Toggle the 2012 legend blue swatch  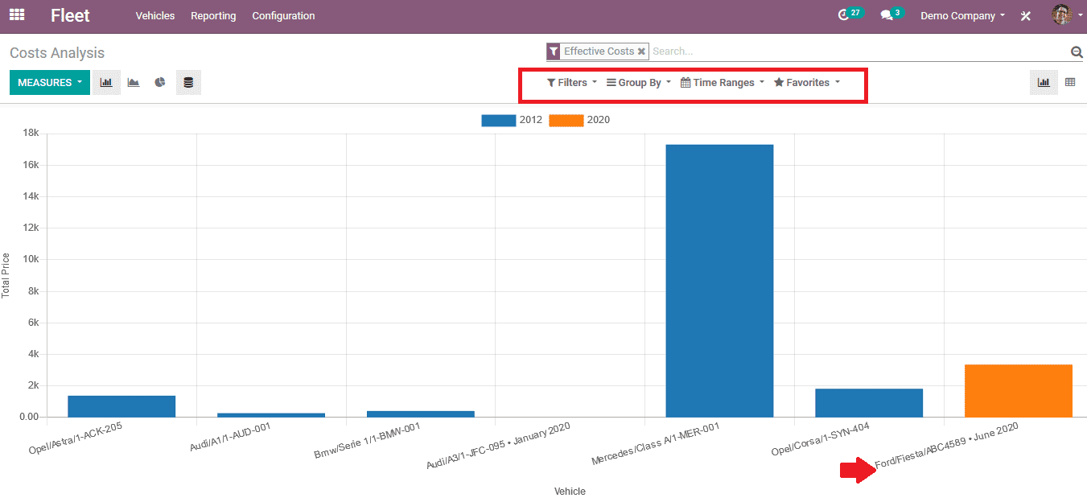coord(499,121)
